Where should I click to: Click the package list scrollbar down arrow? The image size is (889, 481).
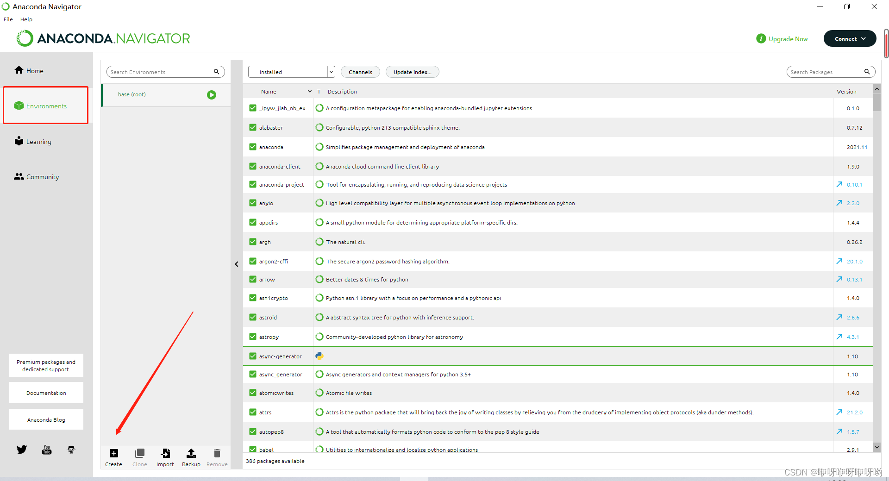[877, 447]
